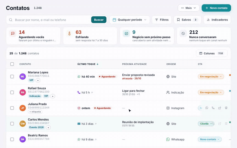Toggle the select-all checkbox in table header
The width and height of the screenshot is (237, 148).
coord(12,64)
